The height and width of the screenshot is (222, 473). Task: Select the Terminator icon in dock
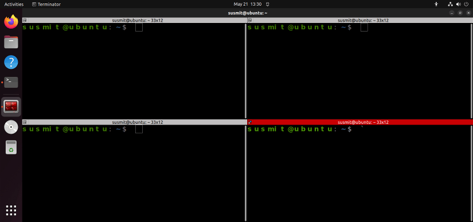coord(11,107)
